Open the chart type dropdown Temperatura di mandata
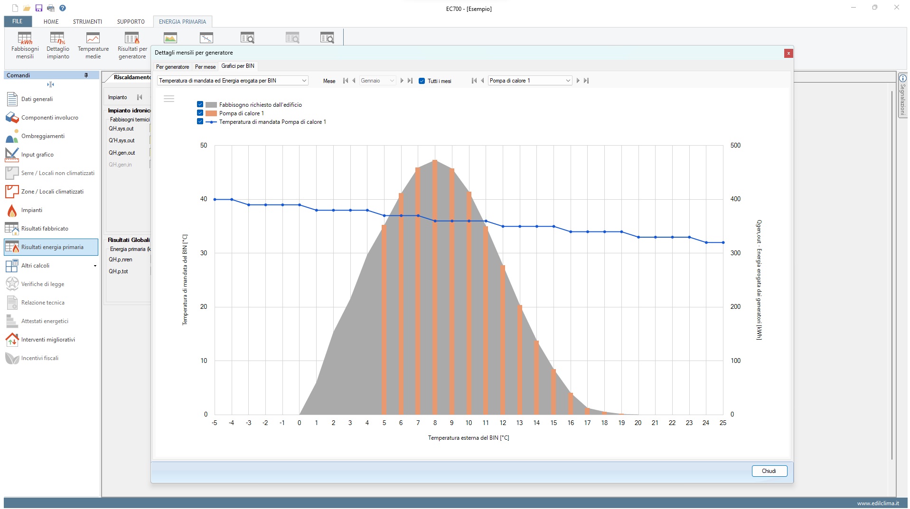910x509 pixels. pos(233,81)
